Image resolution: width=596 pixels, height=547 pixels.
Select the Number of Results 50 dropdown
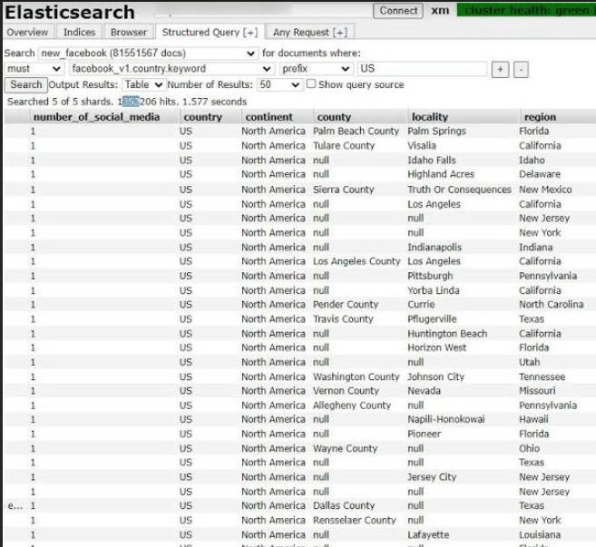click(279, 84)
